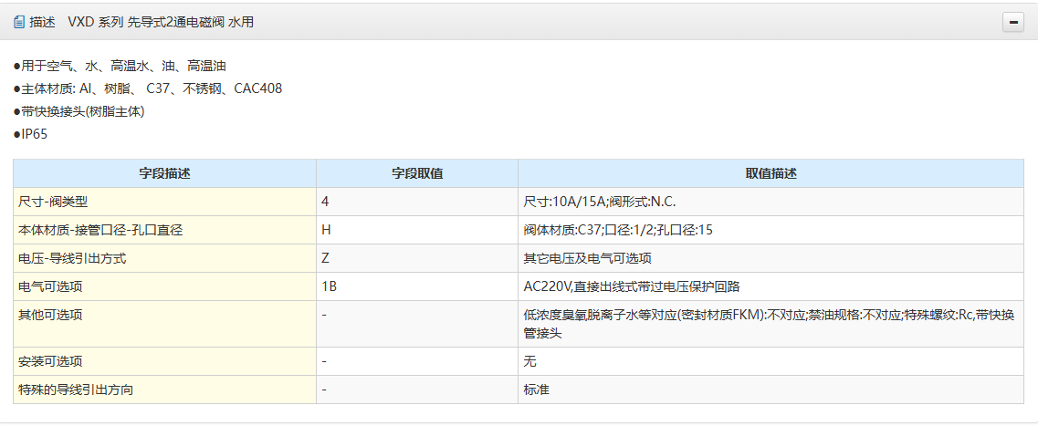The width and height of the screenshot is (1038, 426).
Task: Click the 电压-导线引出方式 row label
Action: pyautogui.click(x=71, y=258)
